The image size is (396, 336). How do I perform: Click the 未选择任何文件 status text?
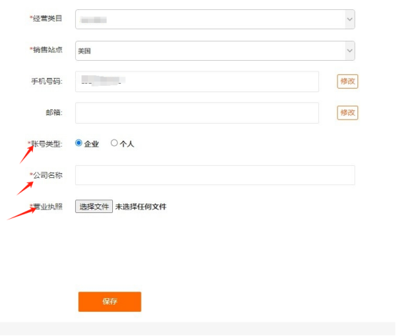pyautogui.click(x=141, y=207)
